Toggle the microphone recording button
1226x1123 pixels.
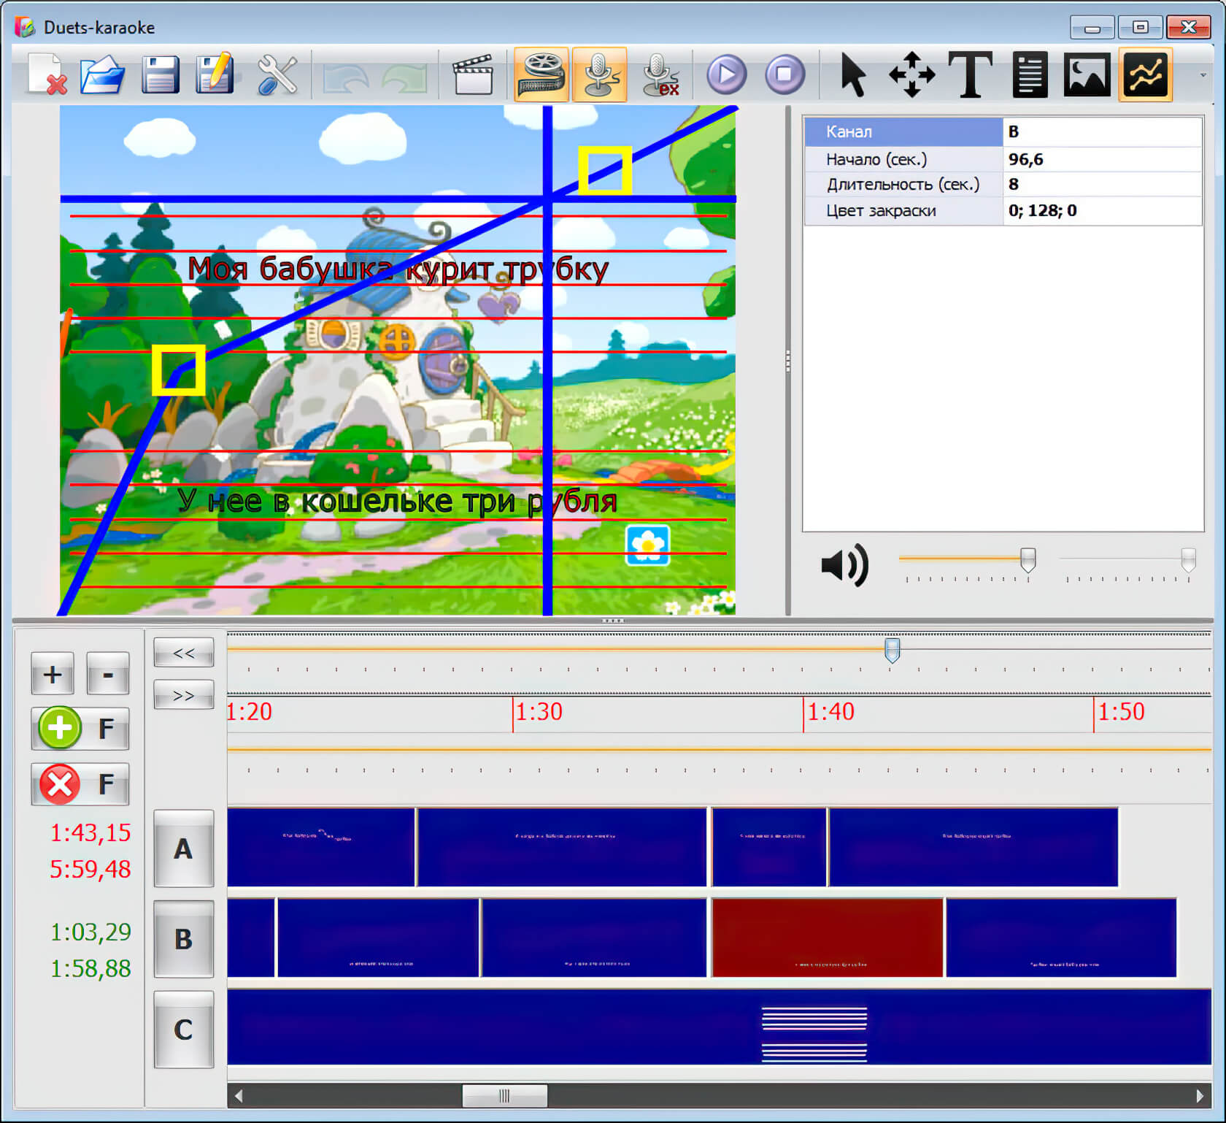[599, 74]
